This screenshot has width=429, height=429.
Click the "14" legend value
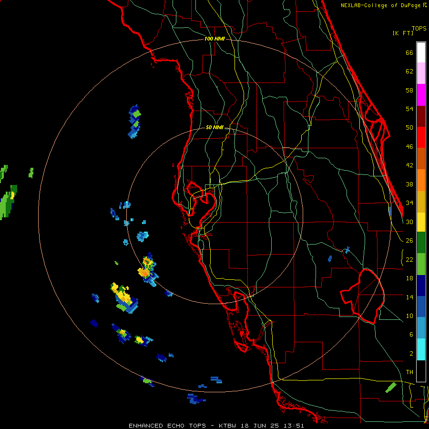coord(409,297)
